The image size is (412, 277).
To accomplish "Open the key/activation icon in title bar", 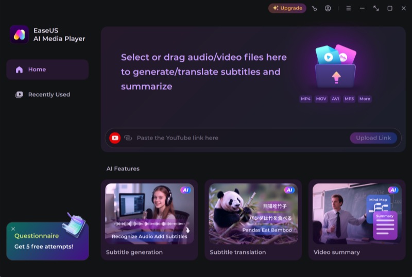I will tap(314, 8).
